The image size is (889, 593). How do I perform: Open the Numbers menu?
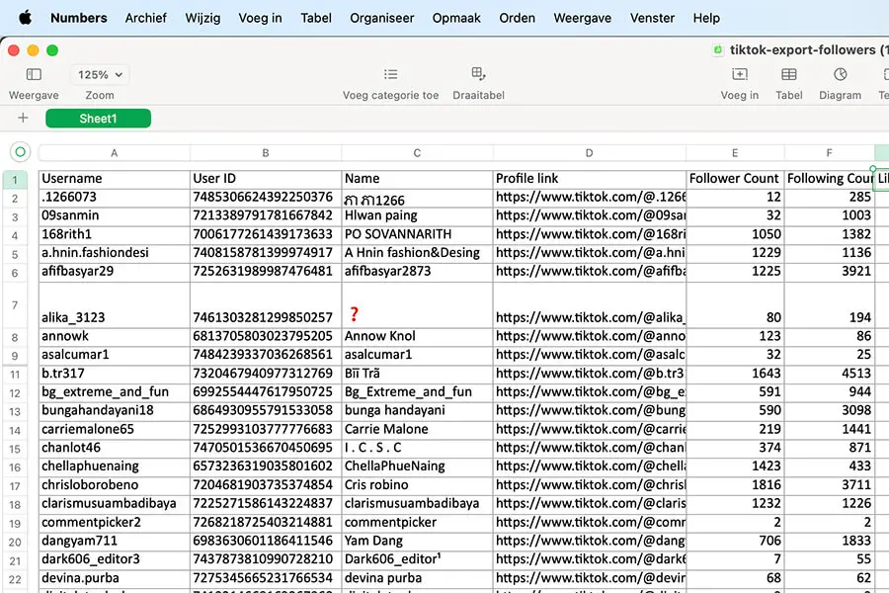(x=79, y=18)
